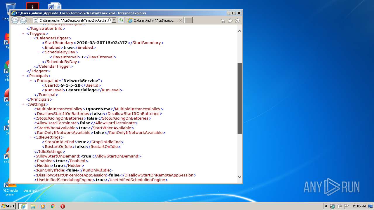Viewport: 374px width, 210px height.
Task: Click the opening DisallowStartIfOnBatteries tag
Action: coord(63,114)
